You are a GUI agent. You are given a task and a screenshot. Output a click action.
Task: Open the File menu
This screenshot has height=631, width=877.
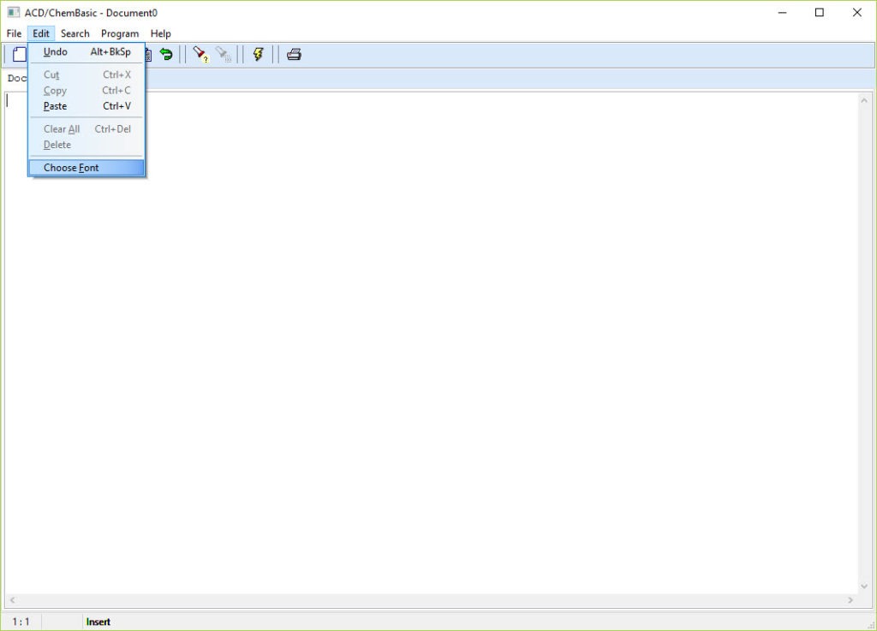click(14, 33)
